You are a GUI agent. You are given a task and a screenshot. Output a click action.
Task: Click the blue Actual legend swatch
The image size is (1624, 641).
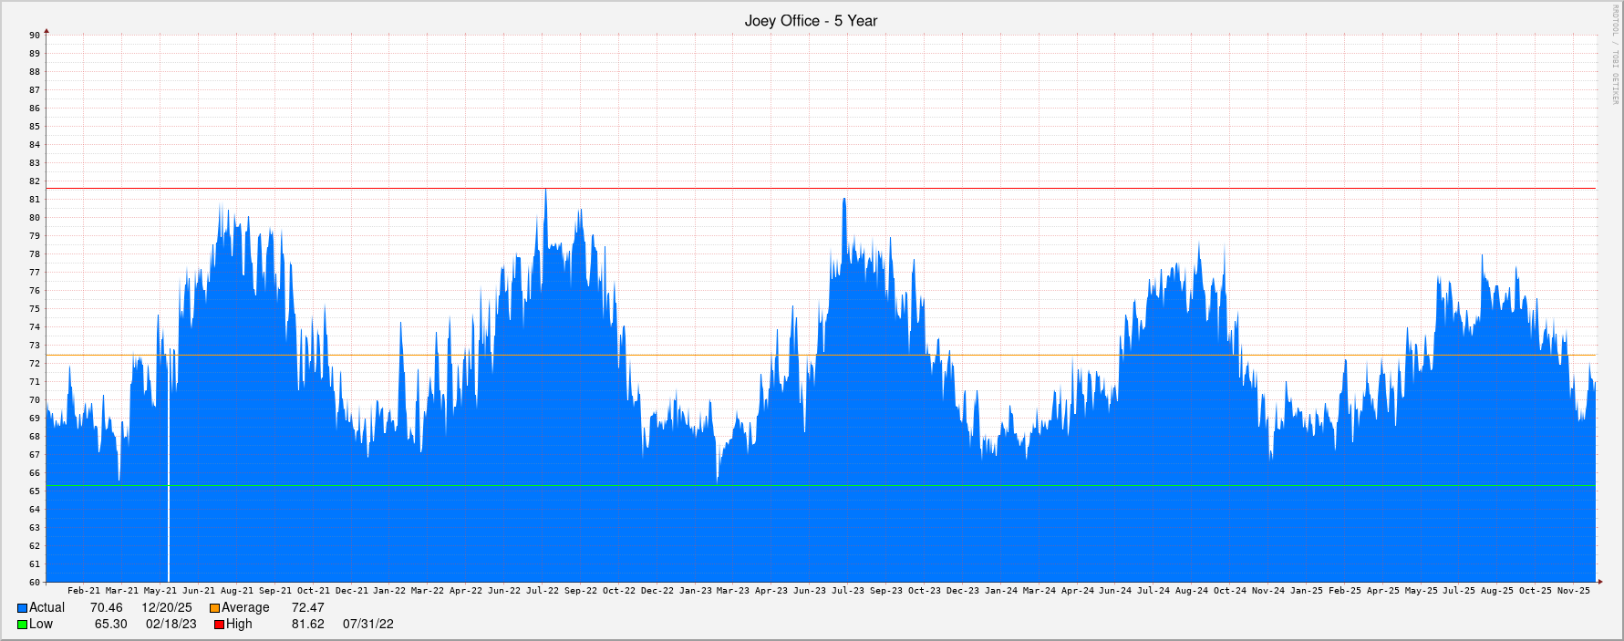click(x=22, y=608)
